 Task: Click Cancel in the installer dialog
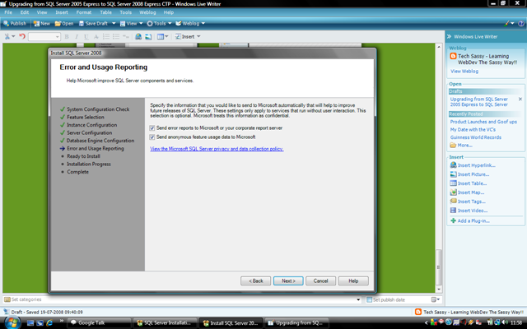click(x=320, y=280)
